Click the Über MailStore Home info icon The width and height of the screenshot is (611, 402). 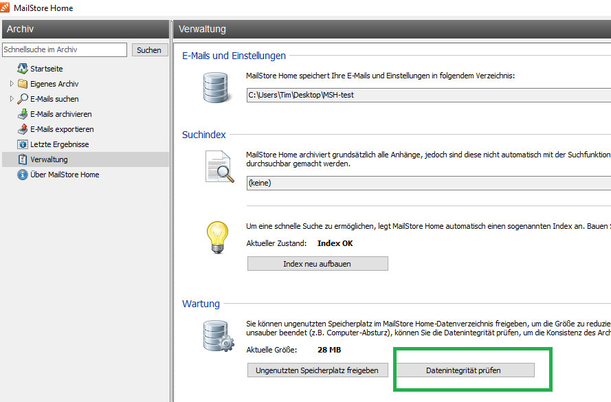pyautogui.click(x=23, y=175)
